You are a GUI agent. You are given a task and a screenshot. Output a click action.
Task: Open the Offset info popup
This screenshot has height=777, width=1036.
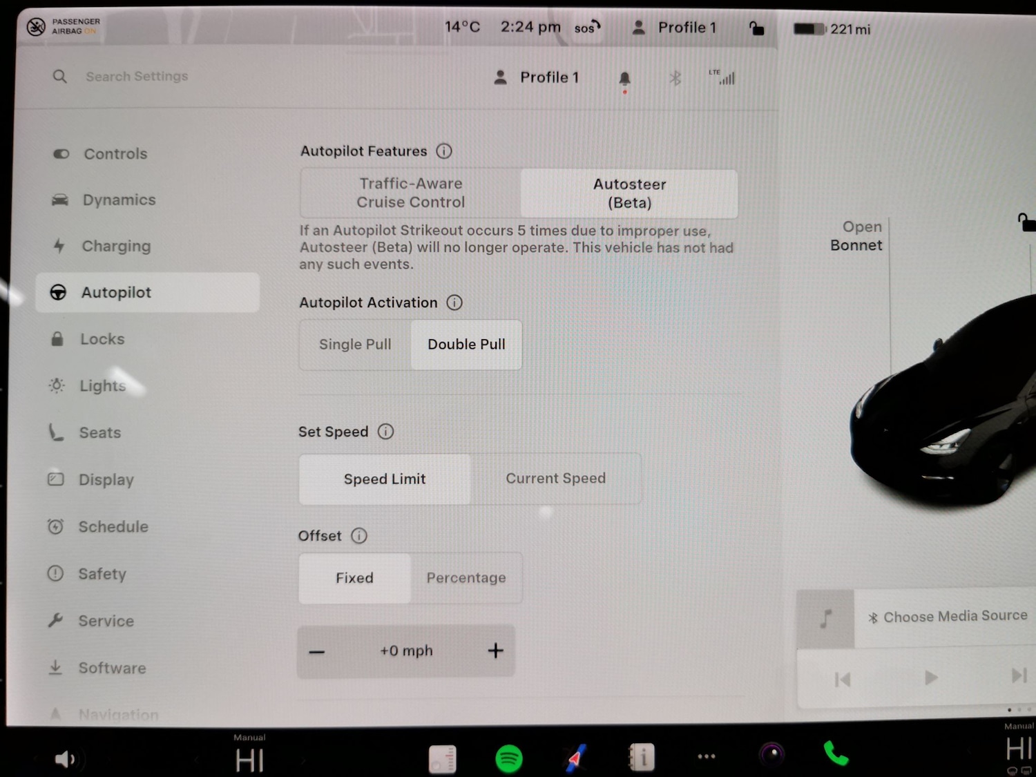(358, 535)
